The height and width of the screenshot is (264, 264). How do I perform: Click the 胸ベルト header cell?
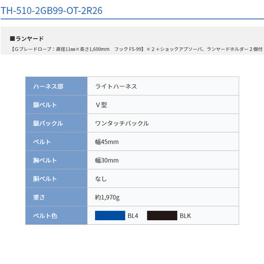(56, 160)
